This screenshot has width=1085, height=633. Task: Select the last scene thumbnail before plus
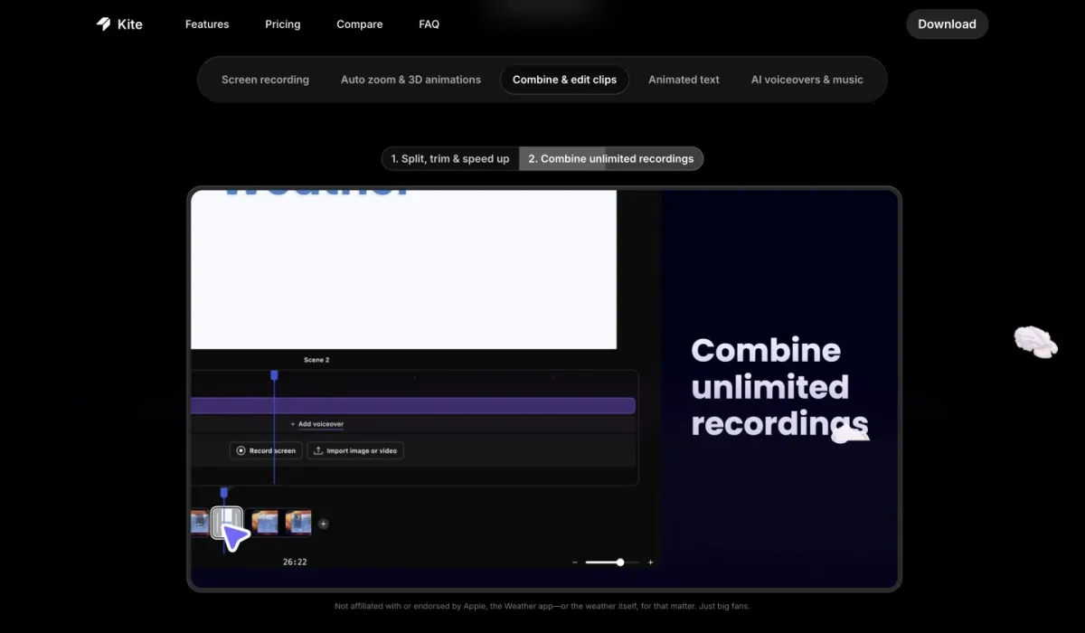(x=298, y=522)
